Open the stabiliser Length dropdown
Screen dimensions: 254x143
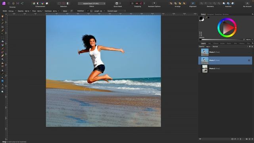(104, 11)
